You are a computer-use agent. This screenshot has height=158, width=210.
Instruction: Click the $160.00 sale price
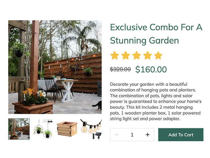(x=151, y=69)
